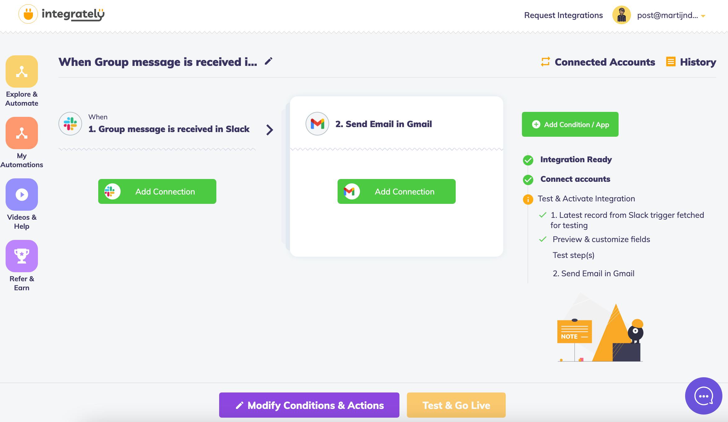Click the Test & Activate Integration status indicator

pyautogui.click(x=528, y=199)
